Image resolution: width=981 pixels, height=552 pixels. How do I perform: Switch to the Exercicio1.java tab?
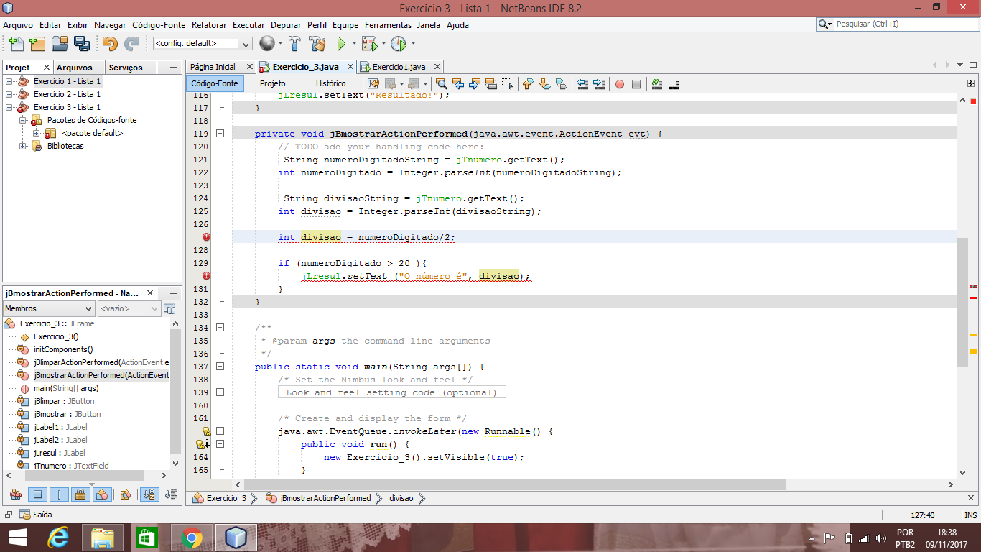pyautogui.click(x=399, y=67)
